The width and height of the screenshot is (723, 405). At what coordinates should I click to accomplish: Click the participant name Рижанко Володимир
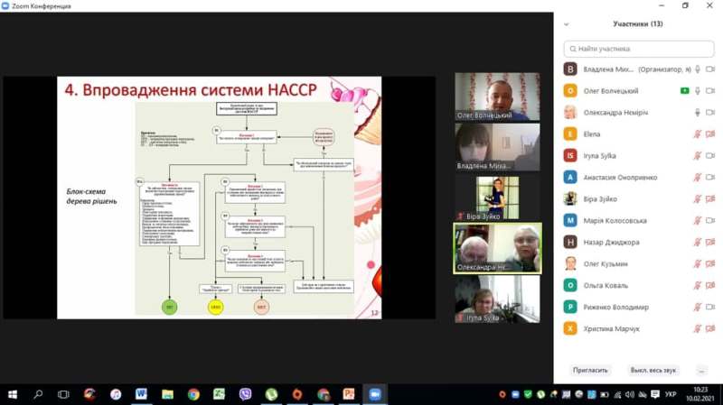coord(616,308)
